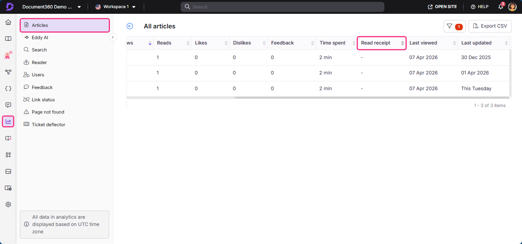Screen dimensions: 522x244
Task: Click the Export CSV button
Action: pyautogui.click(x=490, y=26)
